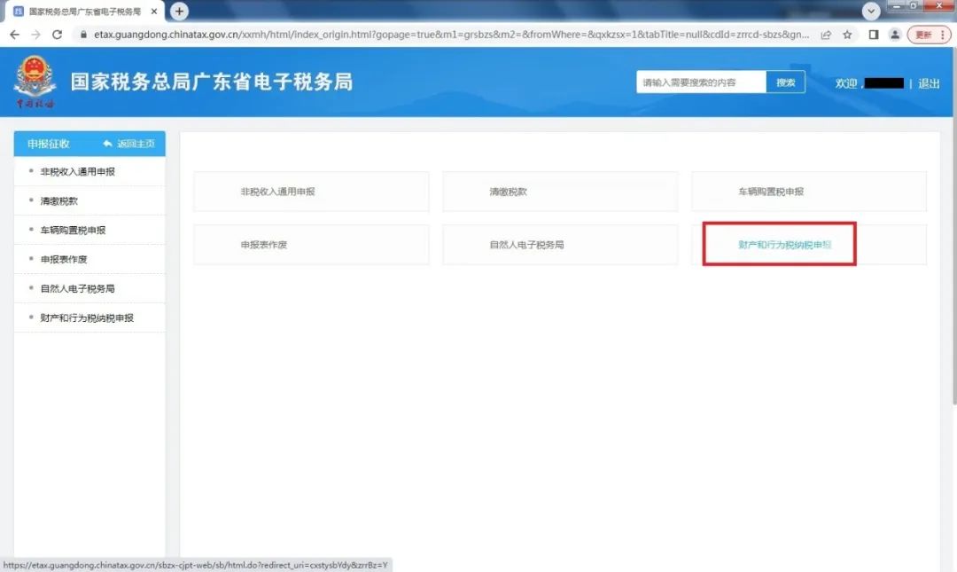Click the 车辆购置税申报 card in main panel
This screenshot has height=572, width=957.
tap(809, 192)
